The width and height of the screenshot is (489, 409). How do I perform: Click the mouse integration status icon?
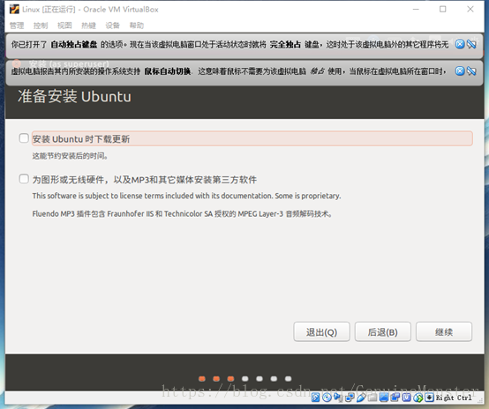click(418, 398)
